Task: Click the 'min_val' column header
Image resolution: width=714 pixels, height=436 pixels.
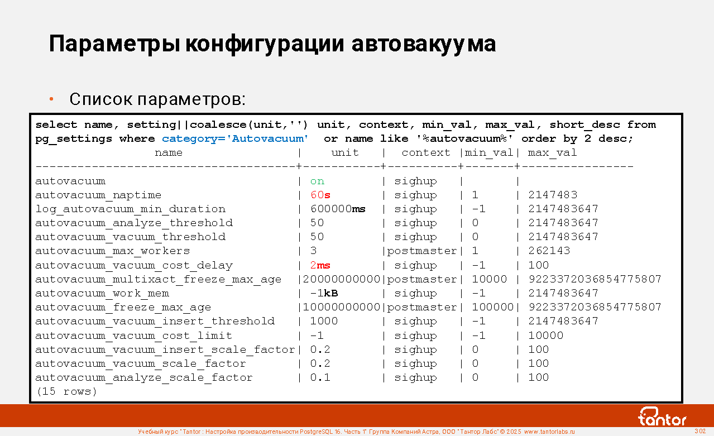Action: [489, 152]
